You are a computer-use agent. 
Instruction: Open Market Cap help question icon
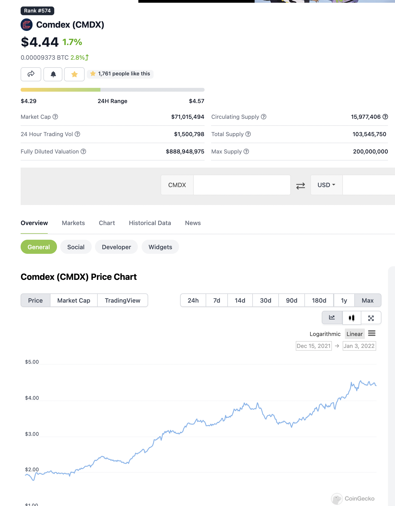pos(55,117)
